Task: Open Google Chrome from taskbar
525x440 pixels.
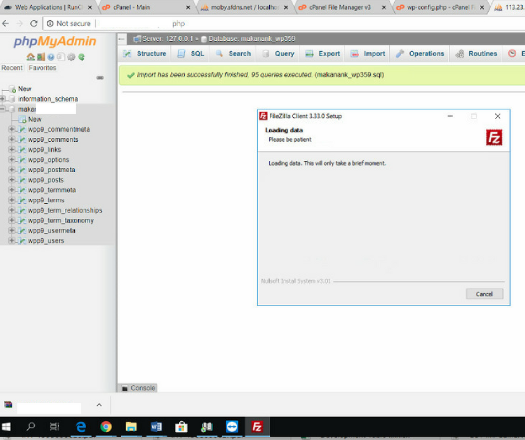Action: click(x=106, y=427)
